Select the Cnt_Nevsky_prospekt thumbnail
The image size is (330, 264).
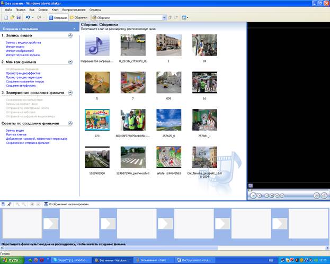(x=204, y=157)
